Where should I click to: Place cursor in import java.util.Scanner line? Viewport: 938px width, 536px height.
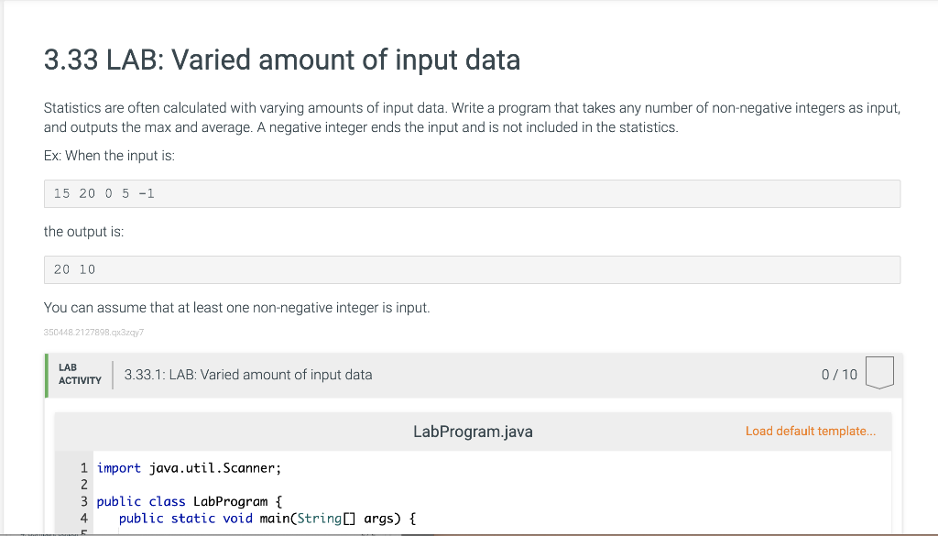[189, 468]
